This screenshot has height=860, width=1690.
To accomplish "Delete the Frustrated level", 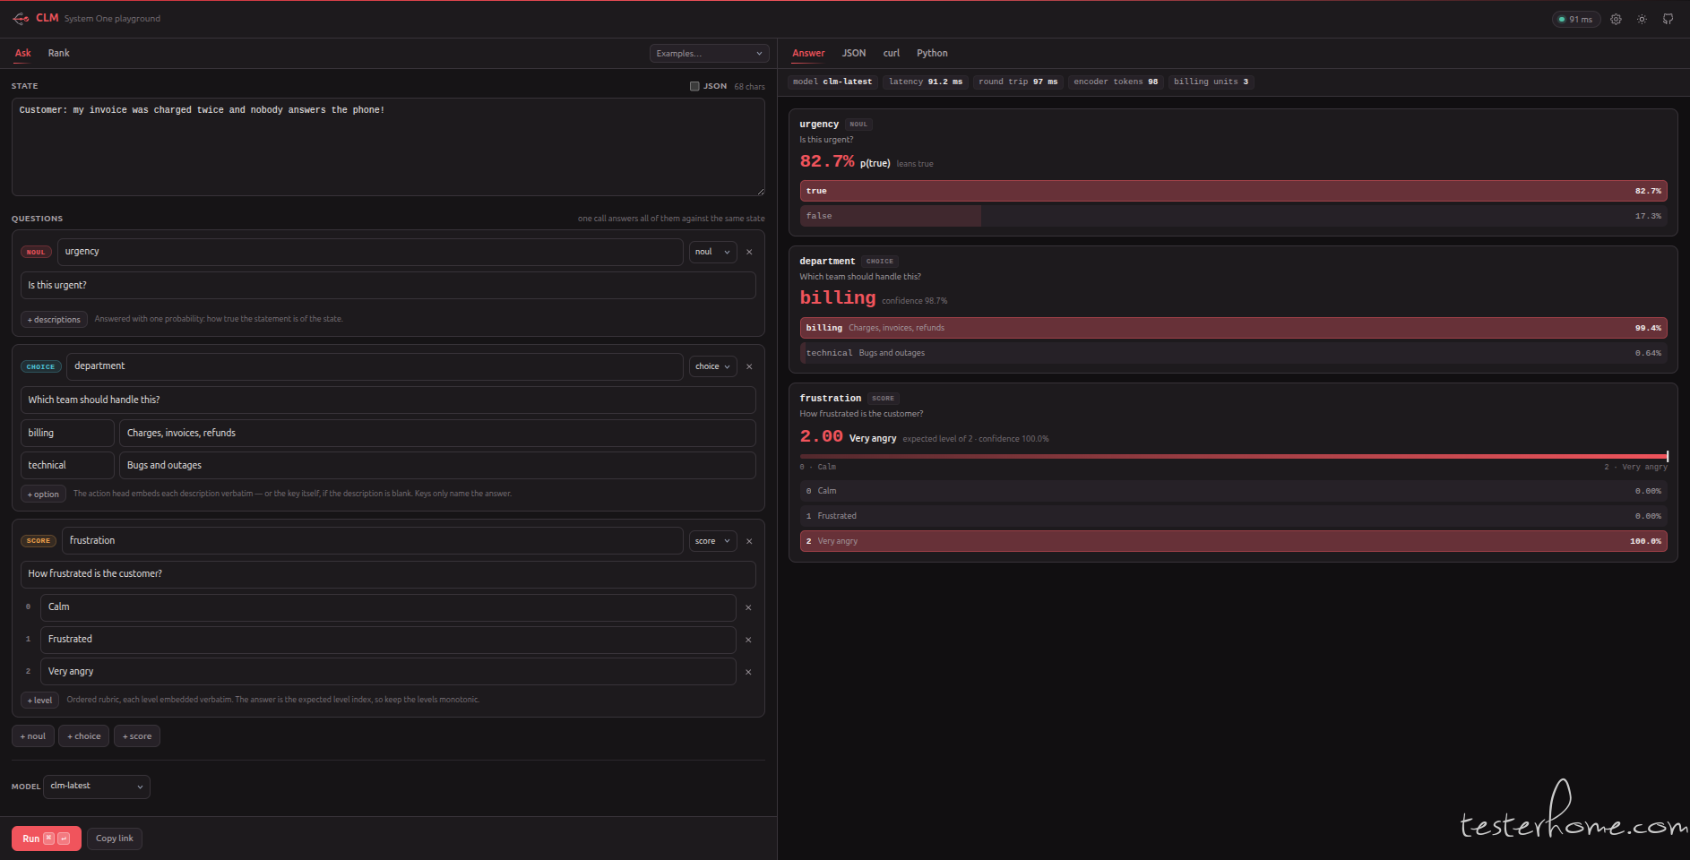I will click(748, 640).
